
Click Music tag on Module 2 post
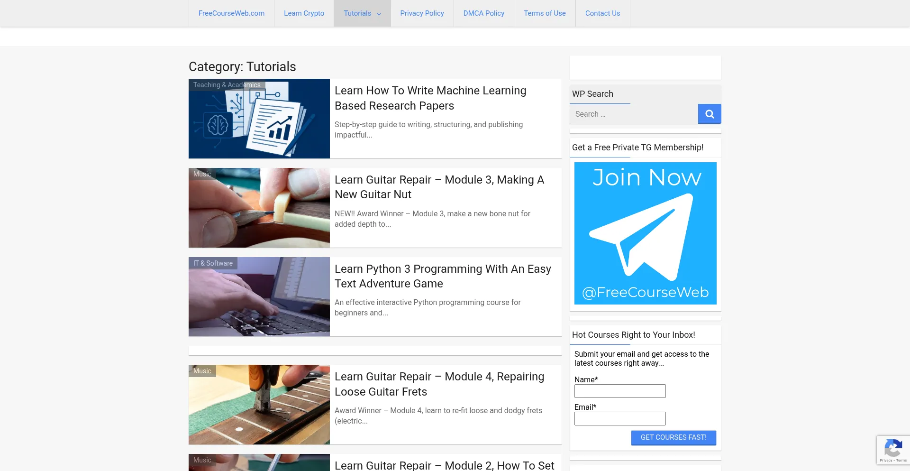[x=202, y=460]
